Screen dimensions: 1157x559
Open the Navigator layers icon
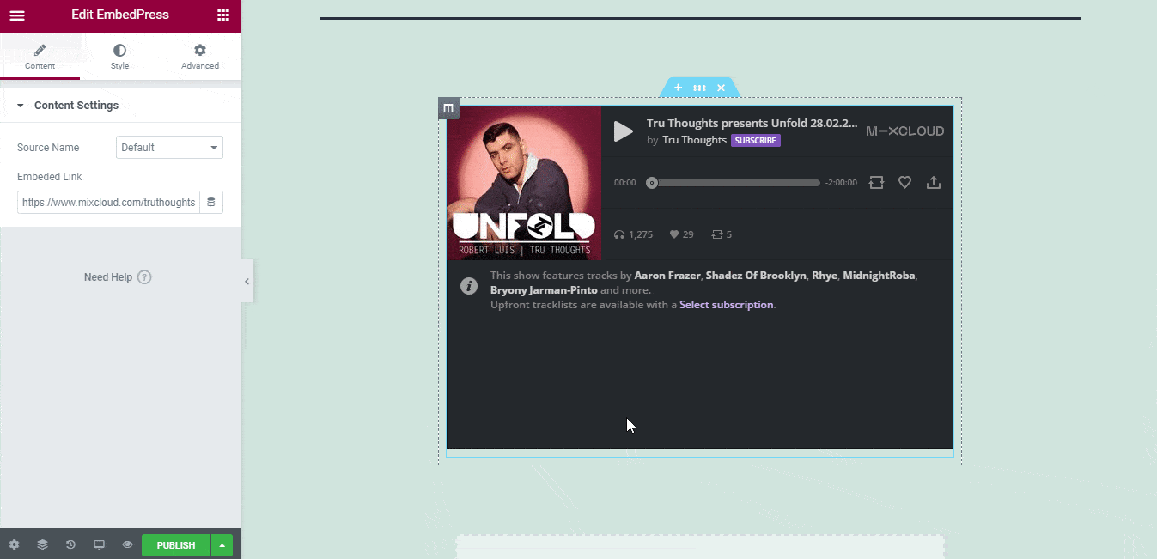(42, 545)
